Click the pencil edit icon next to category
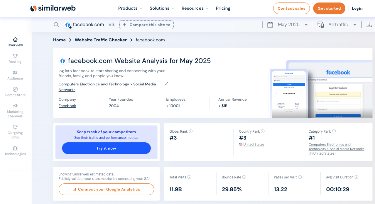Viewport: 375px width, 204px height. click(166, 84)
